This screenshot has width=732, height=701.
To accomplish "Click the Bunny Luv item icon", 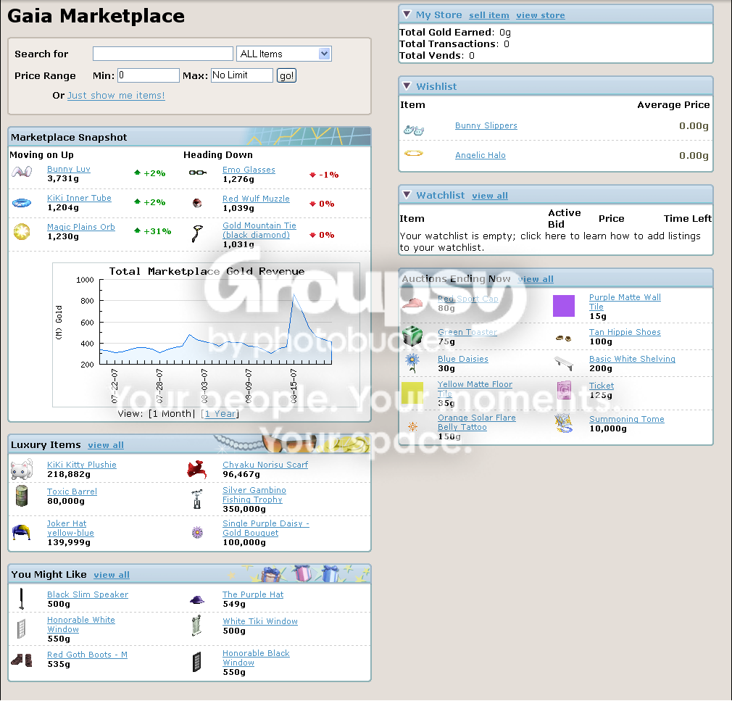I will 22,173.
